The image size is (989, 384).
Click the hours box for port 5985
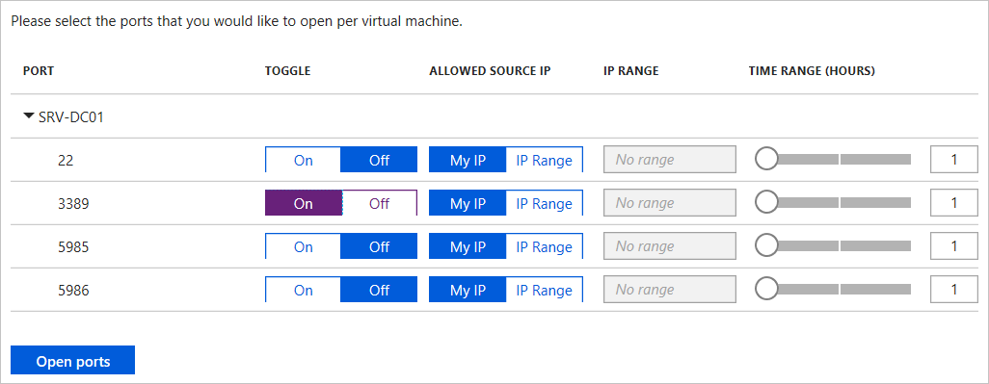(x=954, y=246)
